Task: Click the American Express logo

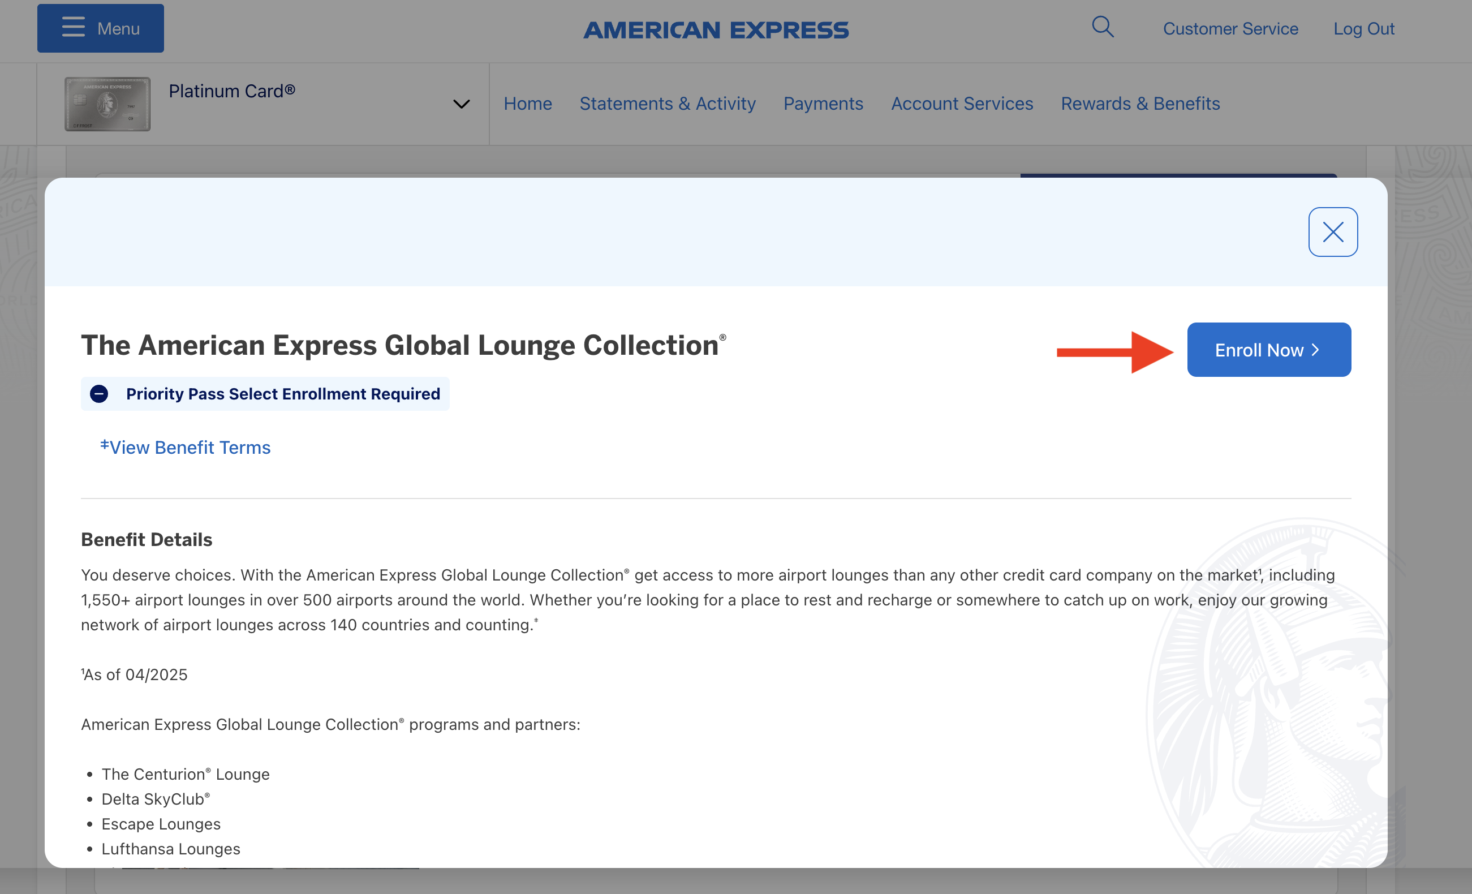Action: click(716, 30)
